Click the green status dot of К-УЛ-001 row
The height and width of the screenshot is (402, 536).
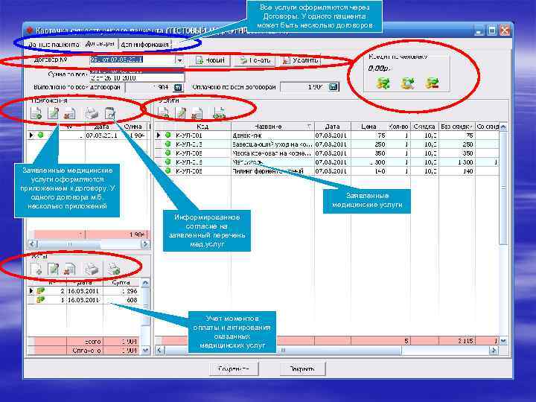pyautogui.click(x=167, y=135)
